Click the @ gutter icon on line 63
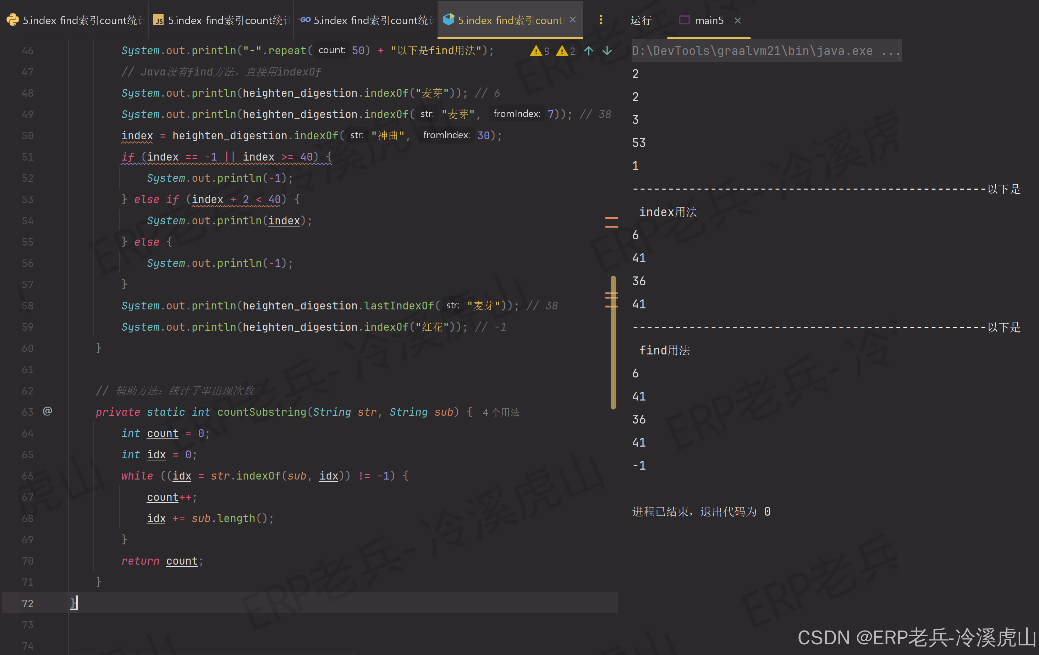This screenshot has width=1039, height=655. pos(48,411)
